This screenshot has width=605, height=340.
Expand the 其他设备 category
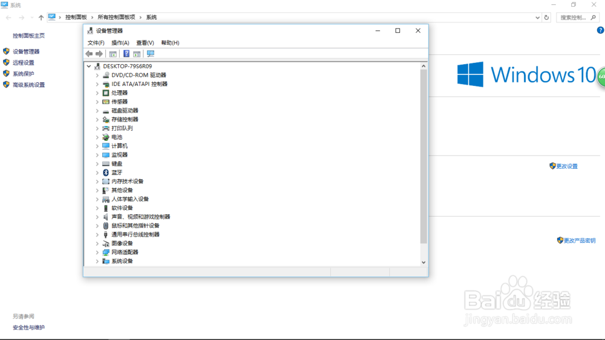point(97,190)
